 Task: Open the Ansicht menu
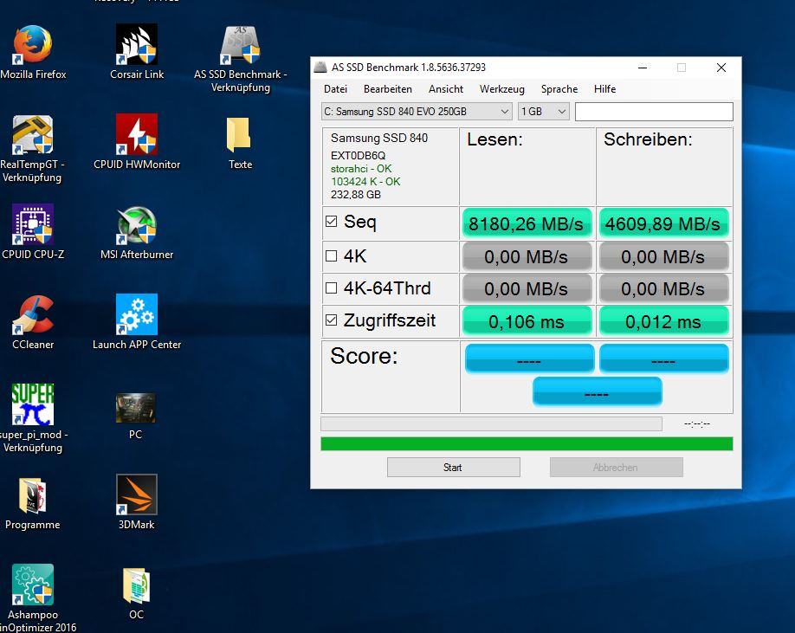coord(446,89)
